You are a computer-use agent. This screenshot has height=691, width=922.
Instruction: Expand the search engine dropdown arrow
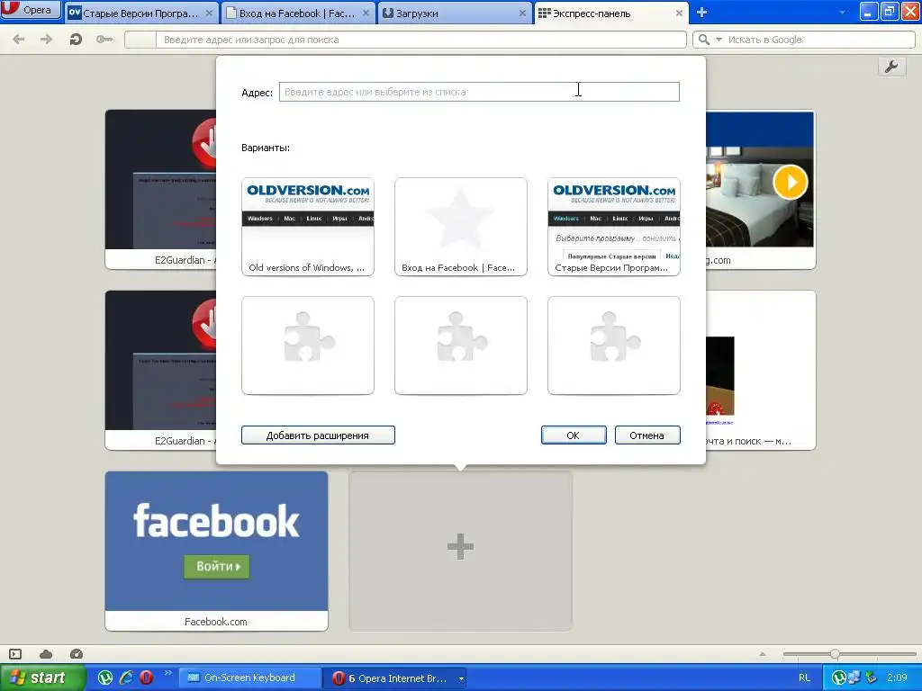(x=719, y=40)
